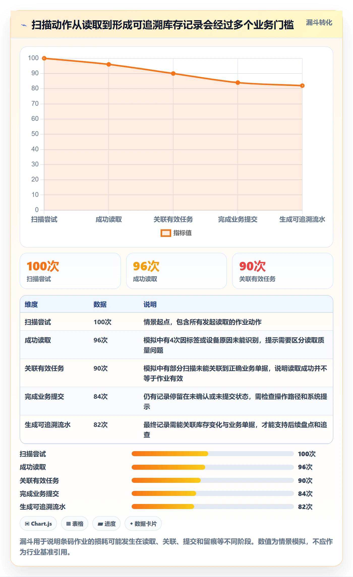This screenshot has width=353, height=577.
Task: Click the footnote text starting 漏斗用于说明
Action: pyautogui.click(x=176, y=547)
